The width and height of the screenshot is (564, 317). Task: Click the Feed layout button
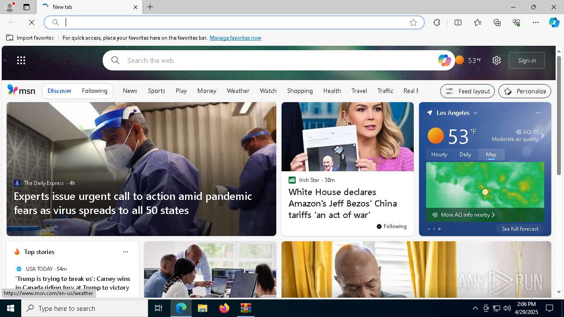[468, 91]
